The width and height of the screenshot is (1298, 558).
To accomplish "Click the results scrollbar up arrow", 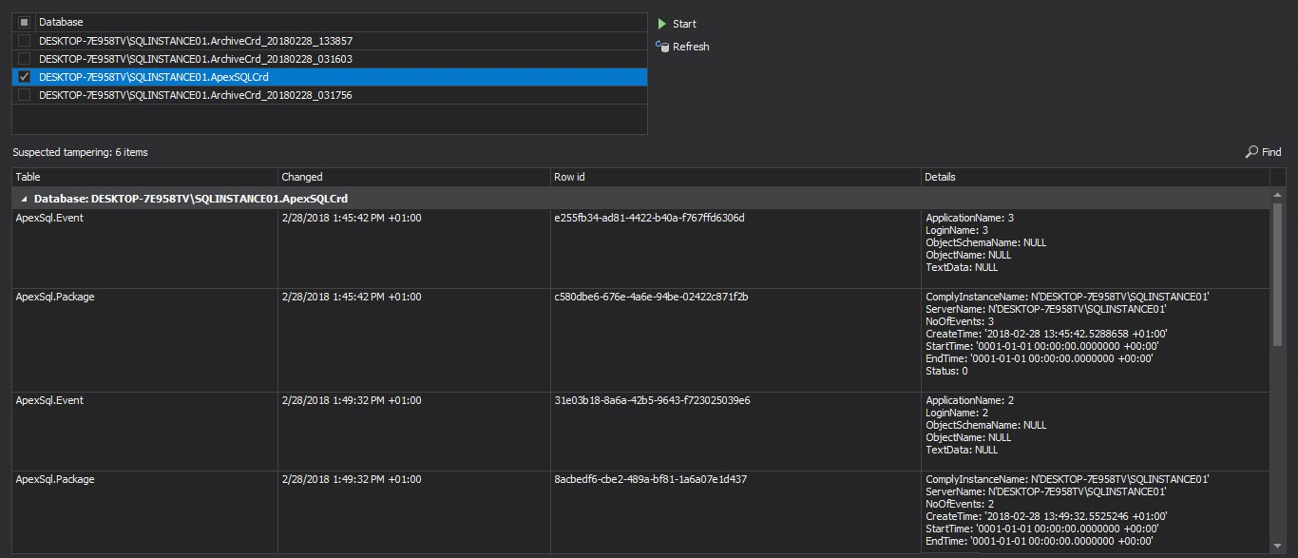I will point(1277,194).
